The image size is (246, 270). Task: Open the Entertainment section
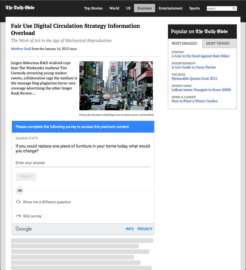170,8
